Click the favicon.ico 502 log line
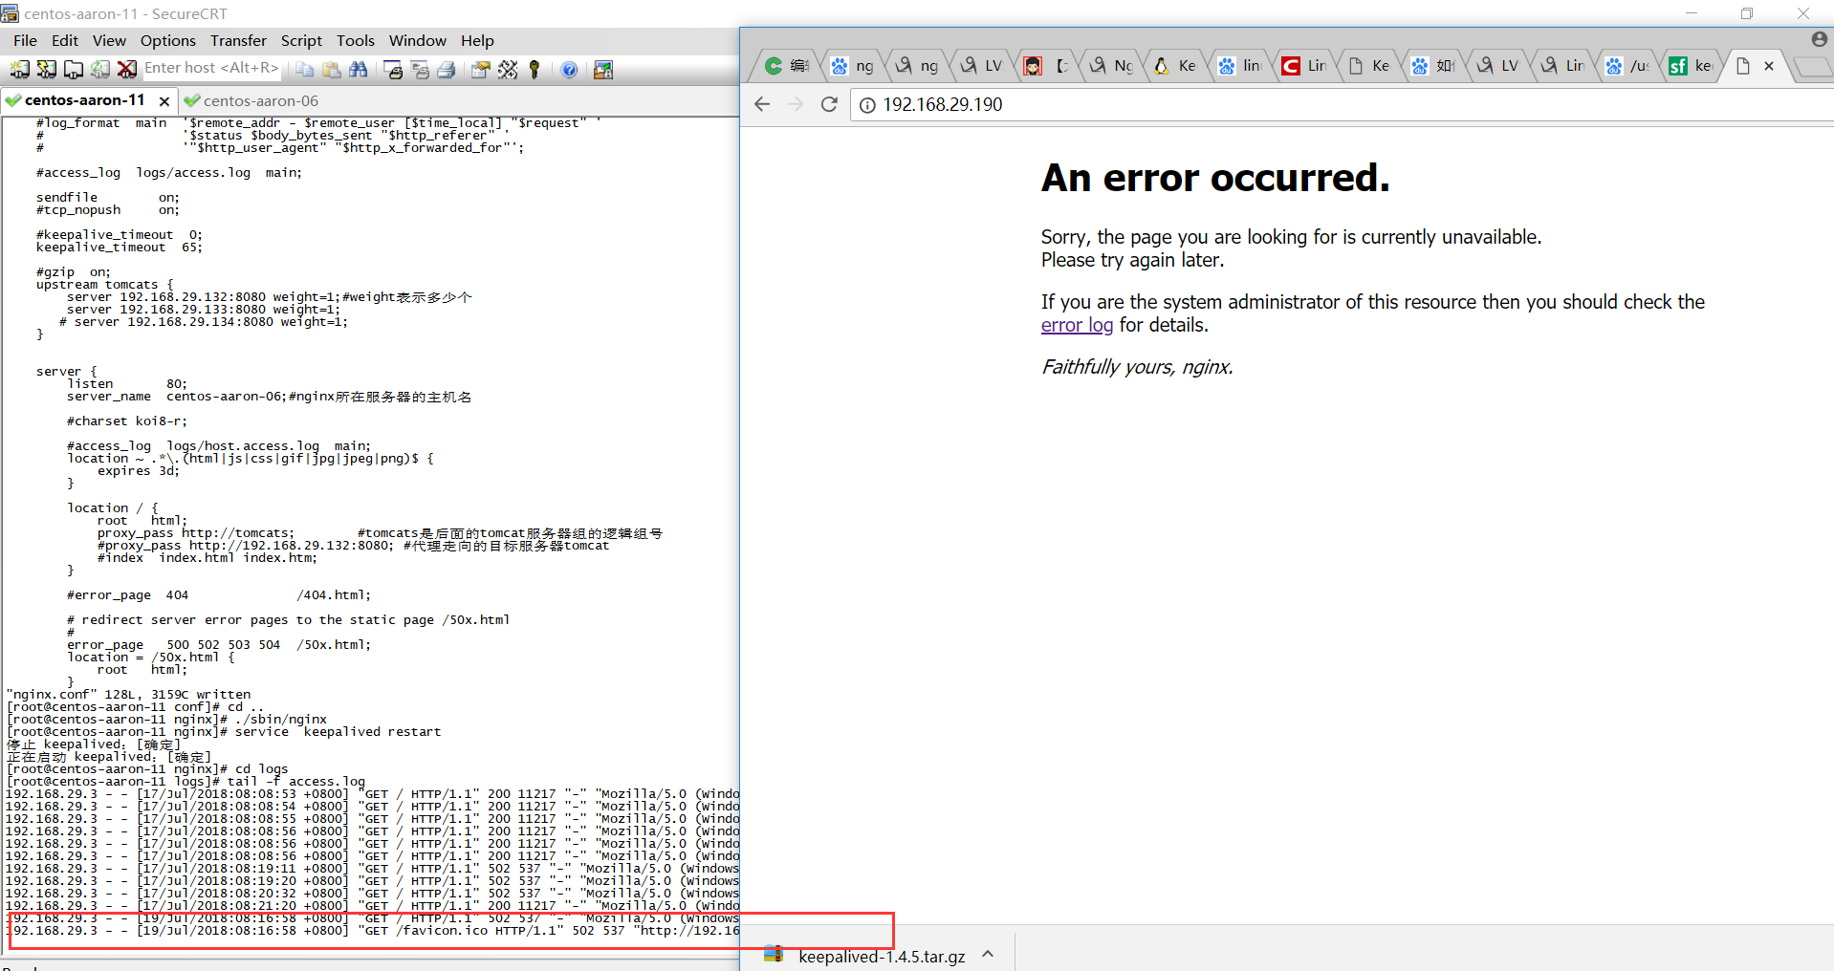The height and width of the screenshot is (971, 1834). coord(373,931)
